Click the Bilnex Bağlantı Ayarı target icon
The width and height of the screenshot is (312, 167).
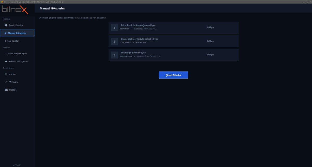6,54
